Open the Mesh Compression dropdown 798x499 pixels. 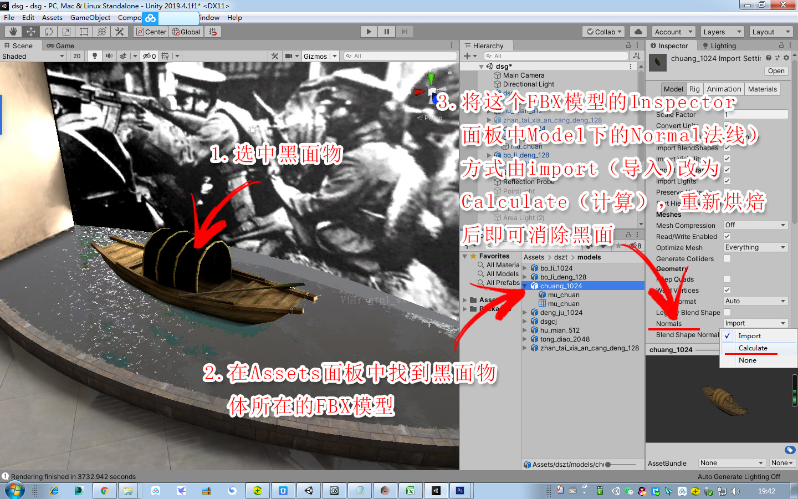756,225
